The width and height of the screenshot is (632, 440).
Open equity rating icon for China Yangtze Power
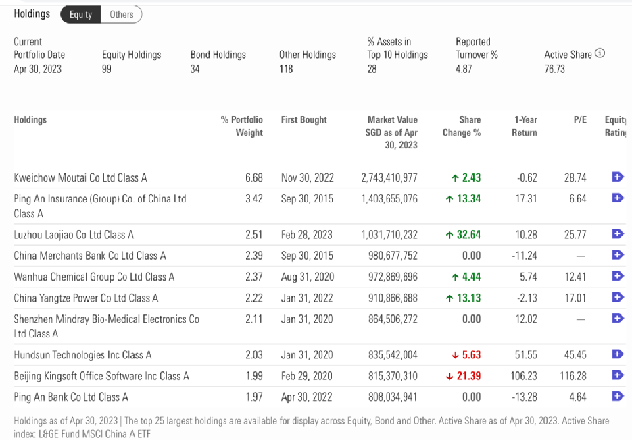[617, 297]
